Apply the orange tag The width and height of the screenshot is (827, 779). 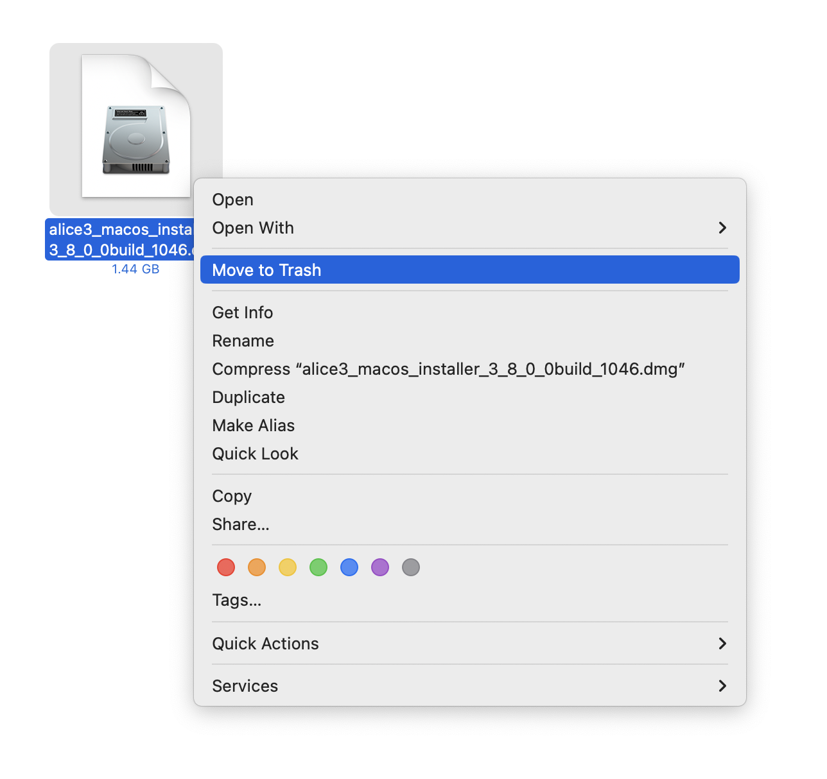pos(256,567)
